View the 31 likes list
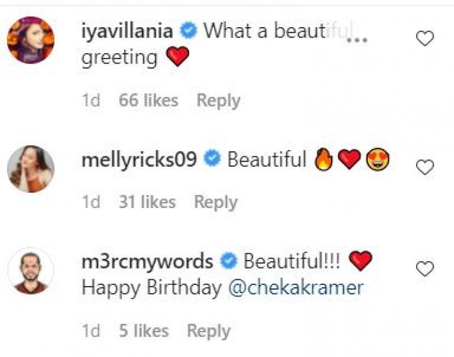The width and height of the screenshot is (454, 357). coord(147,202)
